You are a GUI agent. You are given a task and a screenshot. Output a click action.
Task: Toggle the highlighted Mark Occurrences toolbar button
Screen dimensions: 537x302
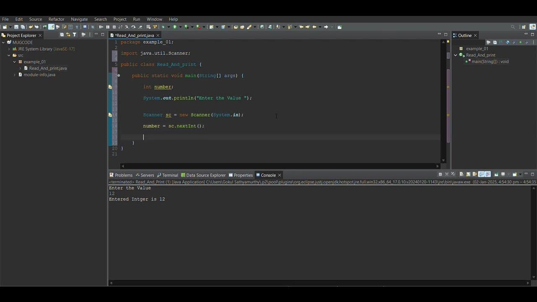(x=51, y=27)
